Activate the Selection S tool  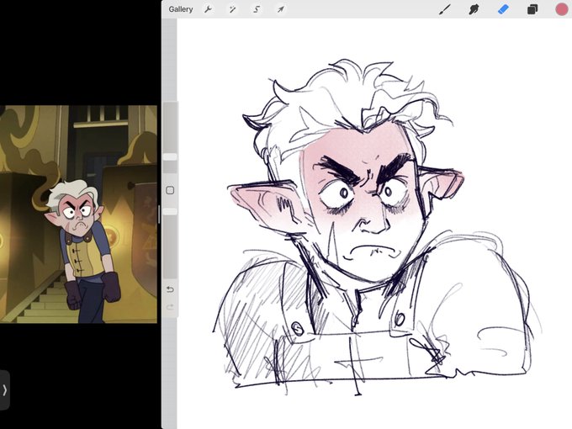[x=257, y=9]
